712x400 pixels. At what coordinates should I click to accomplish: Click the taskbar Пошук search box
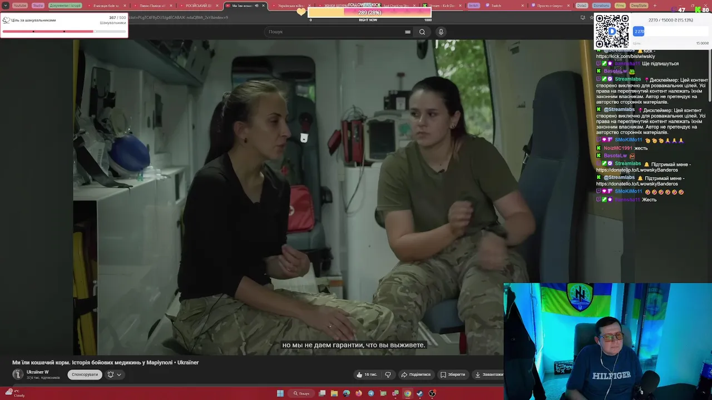click(x=301, y=393)
